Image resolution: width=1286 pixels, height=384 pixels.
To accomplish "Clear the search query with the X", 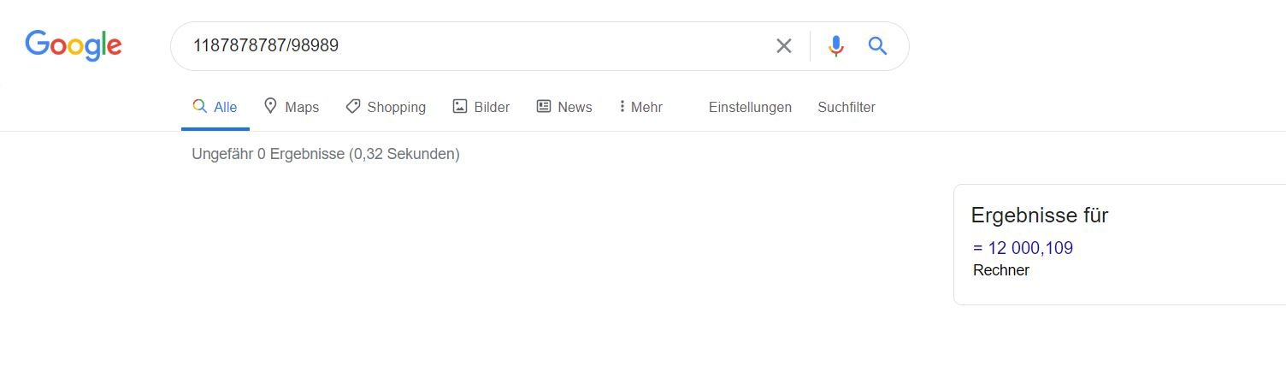I will coord(783,46).
